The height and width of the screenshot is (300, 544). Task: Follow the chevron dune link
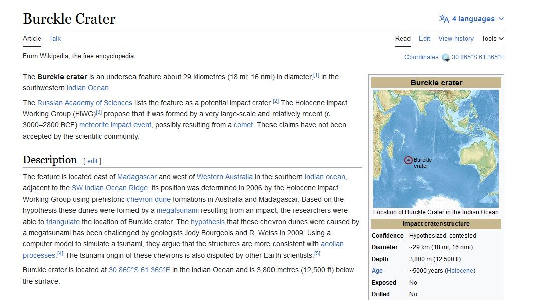(149, 200)
